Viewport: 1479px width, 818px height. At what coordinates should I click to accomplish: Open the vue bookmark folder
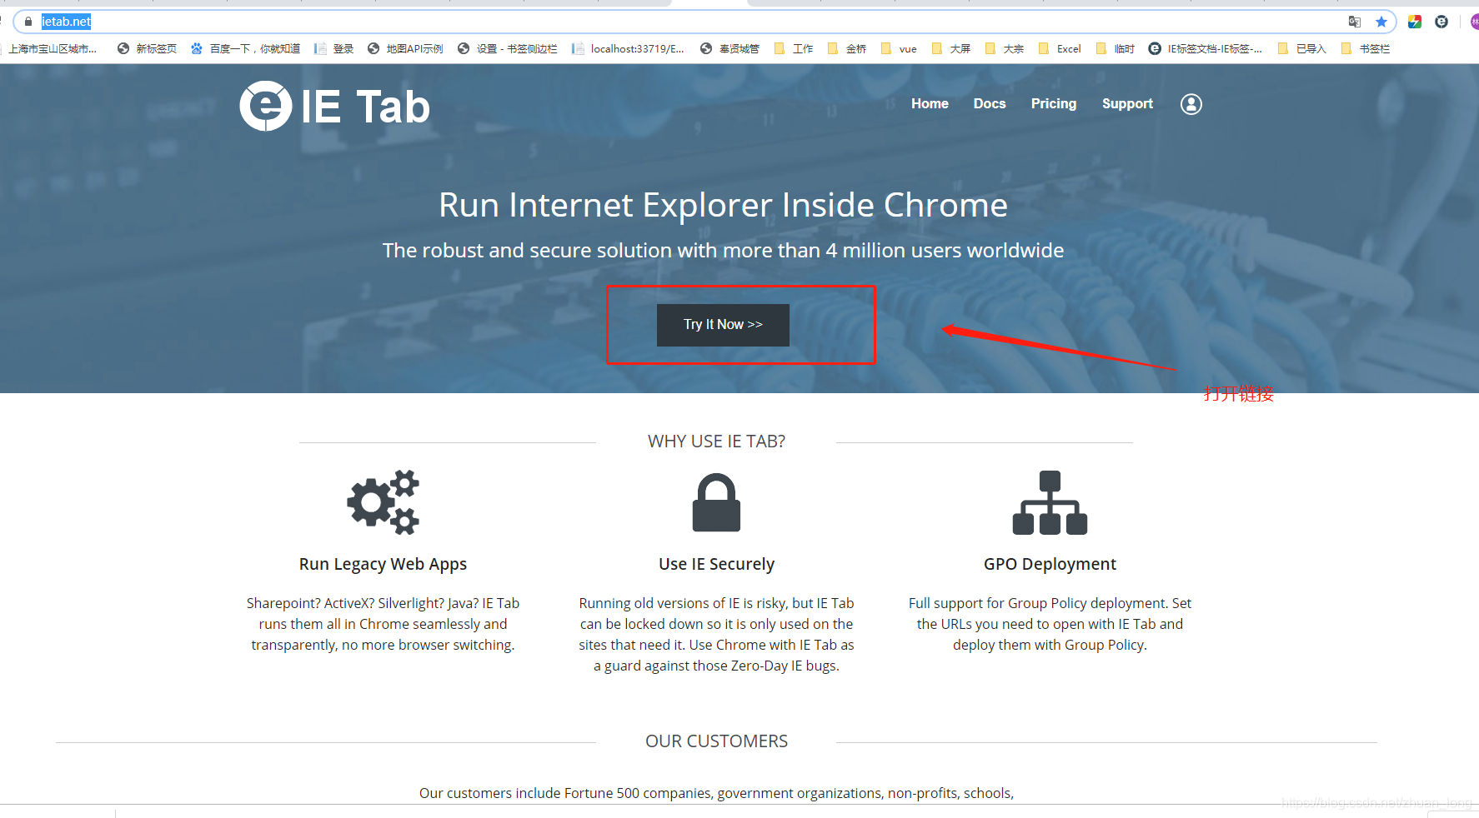click(x=899, y=48)
